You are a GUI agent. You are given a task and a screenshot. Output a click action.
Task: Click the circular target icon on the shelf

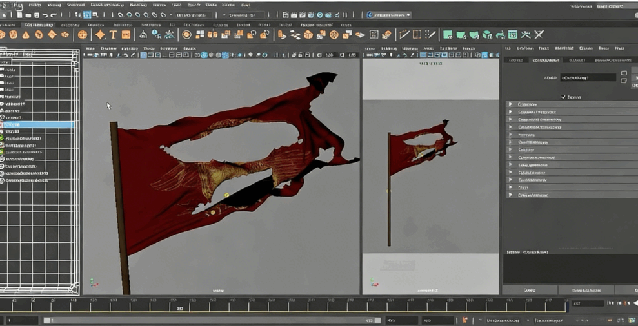coord(186,35)
